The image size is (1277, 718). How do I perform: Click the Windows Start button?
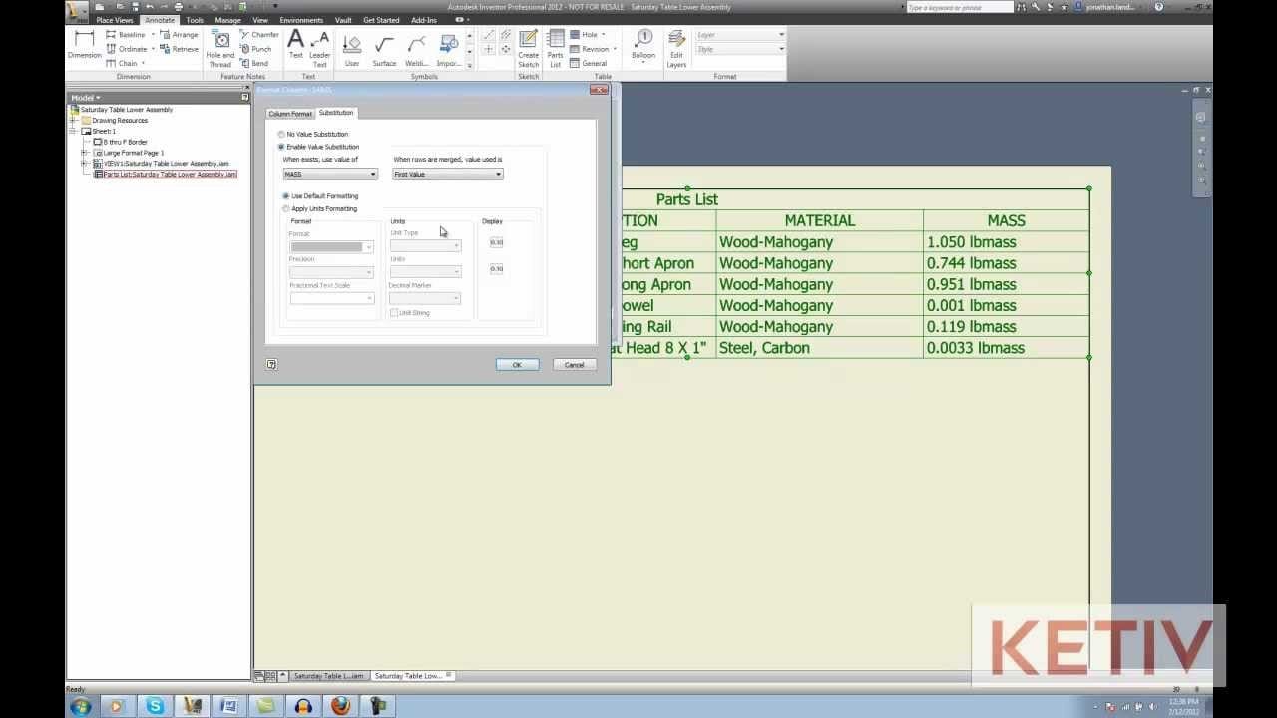pyautogui.click(x=81, y=706)
